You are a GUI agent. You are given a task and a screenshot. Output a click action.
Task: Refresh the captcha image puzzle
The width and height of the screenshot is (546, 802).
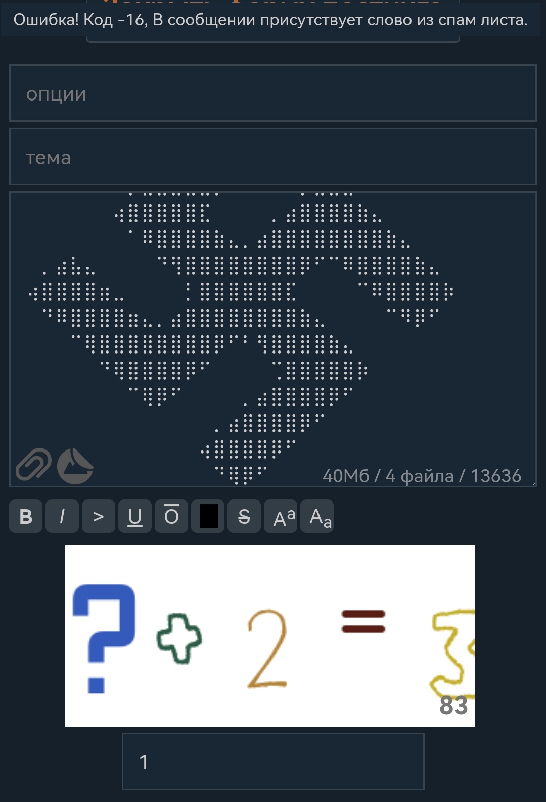(x=270, y=636)
